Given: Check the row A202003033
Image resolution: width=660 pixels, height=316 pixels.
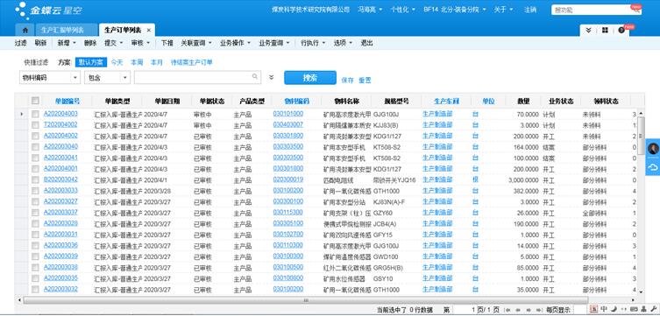Looking at the screenshot, I should point(35,190).
